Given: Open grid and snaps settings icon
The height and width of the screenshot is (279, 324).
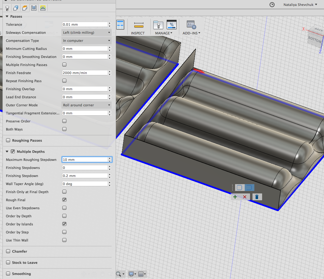Looking at the screenshot, I should [x=141, y=274].
